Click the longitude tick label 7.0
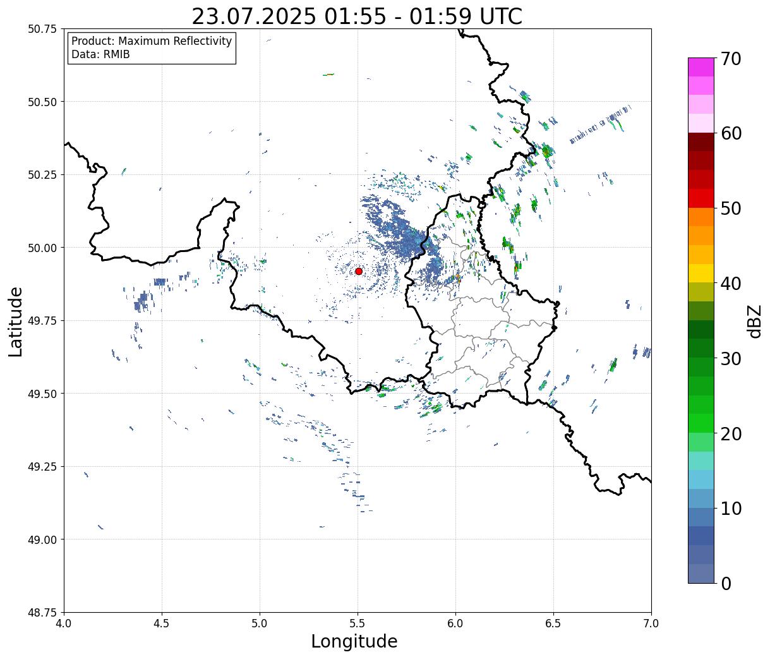The width and height of the screenshot is (770, 657). coord(651,624)
